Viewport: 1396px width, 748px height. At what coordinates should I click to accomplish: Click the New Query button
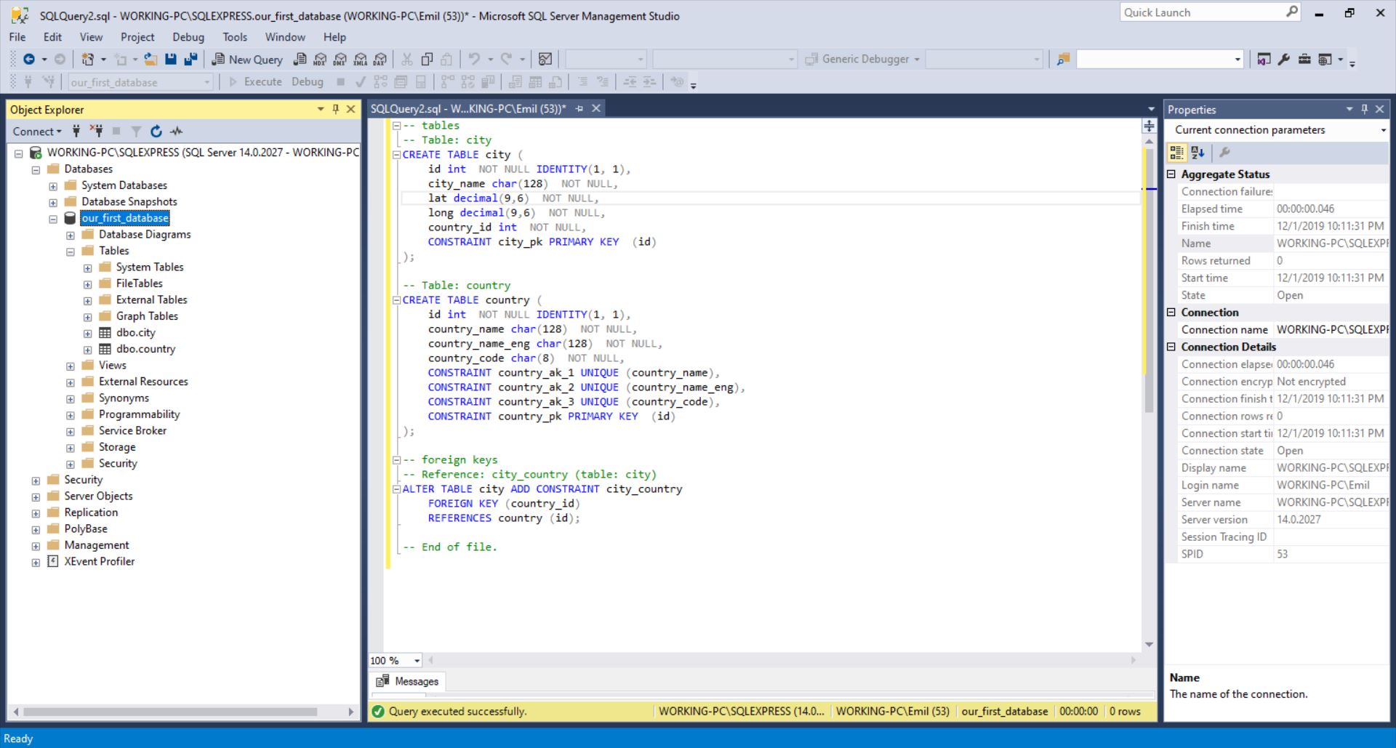(247, 60)
